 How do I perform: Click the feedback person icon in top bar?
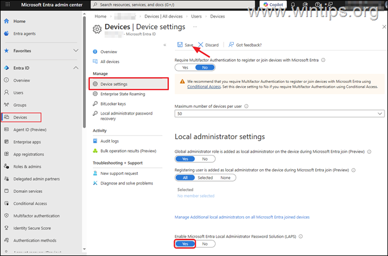click(329, 5)
